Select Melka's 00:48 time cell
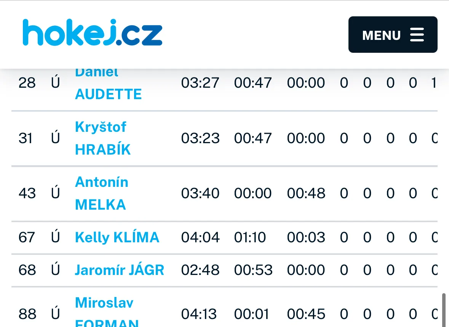 306,193
